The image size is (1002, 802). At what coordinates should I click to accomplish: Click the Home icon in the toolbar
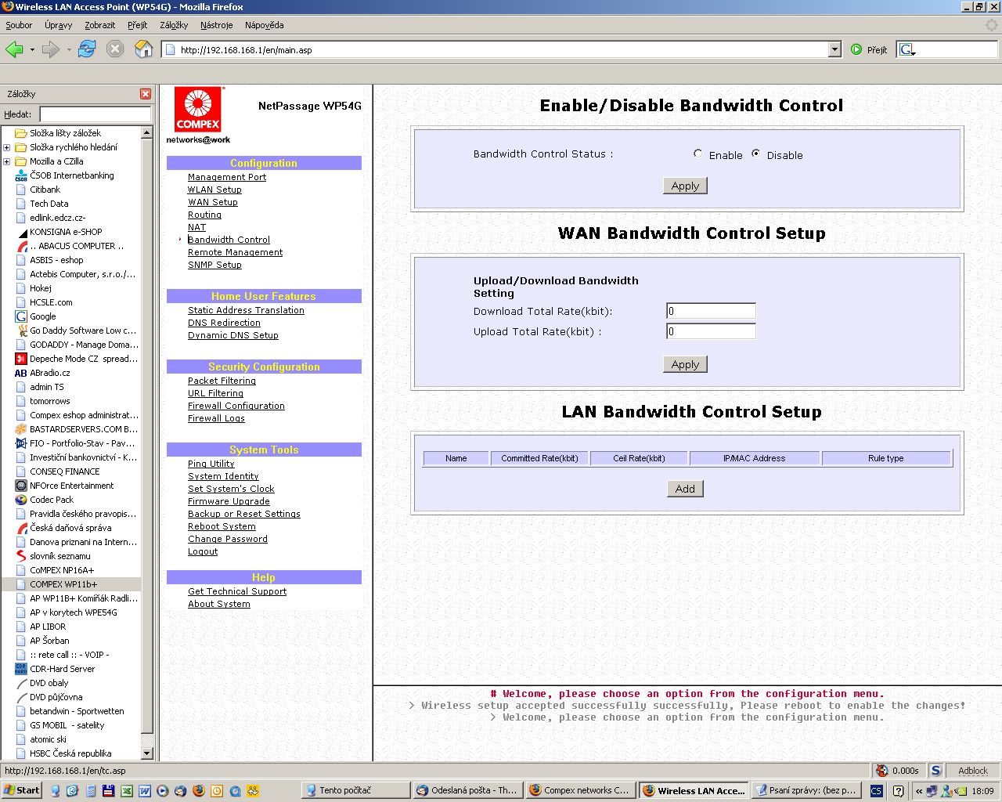coord(144,49)
